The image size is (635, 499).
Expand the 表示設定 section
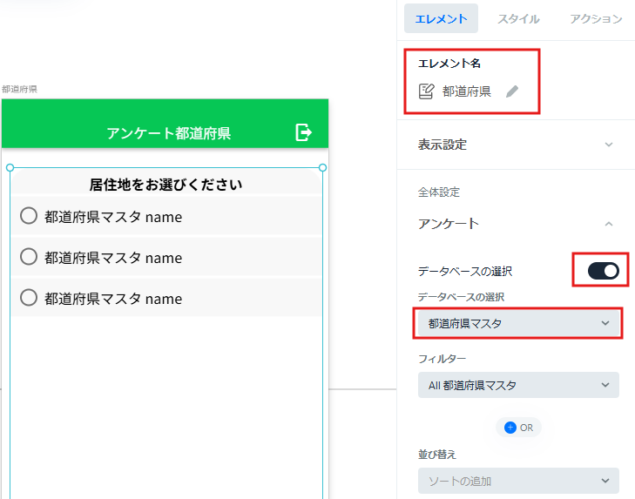(516, 145)
